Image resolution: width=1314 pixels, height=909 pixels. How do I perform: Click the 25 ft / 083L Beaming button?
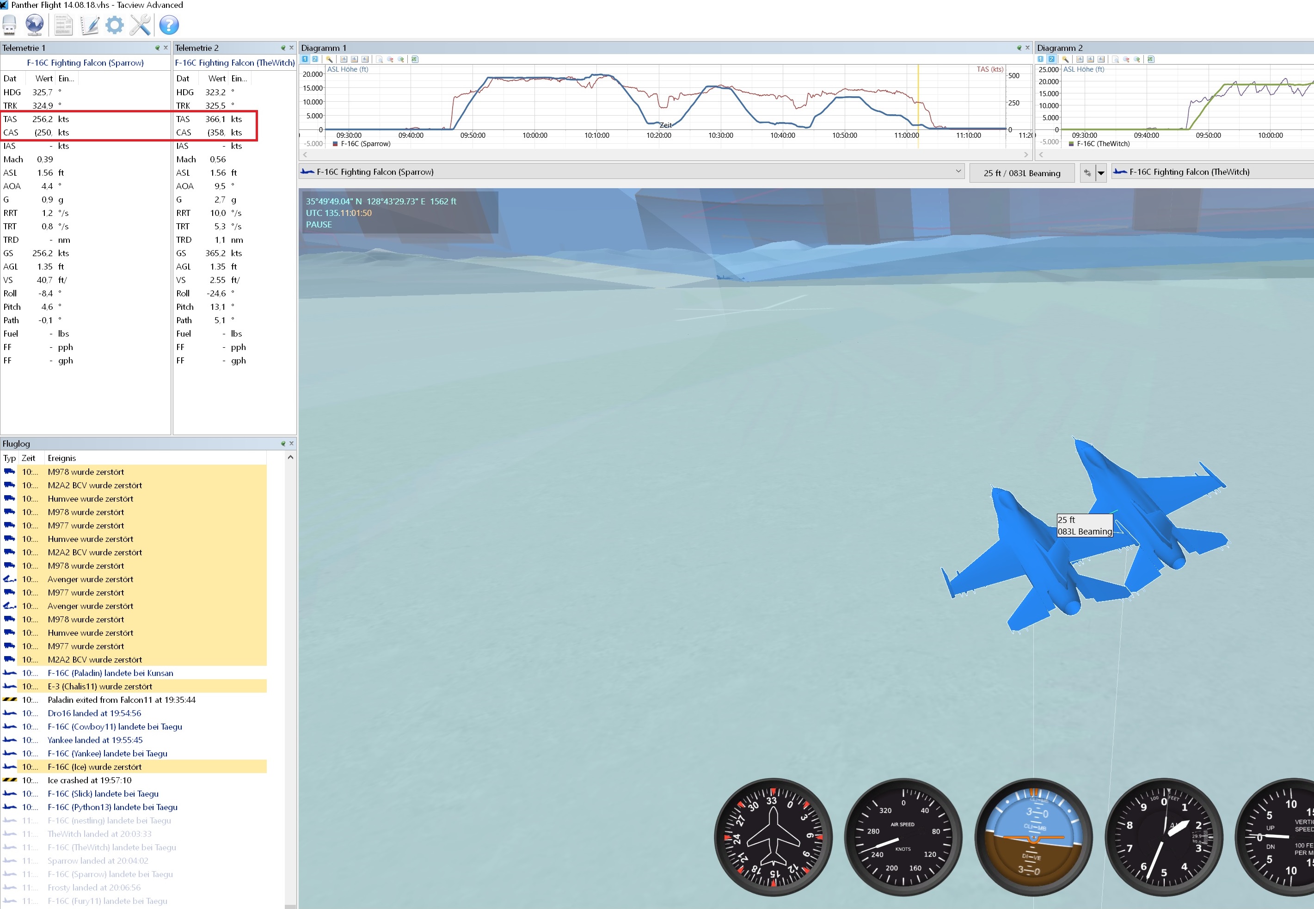point(1022,173)
